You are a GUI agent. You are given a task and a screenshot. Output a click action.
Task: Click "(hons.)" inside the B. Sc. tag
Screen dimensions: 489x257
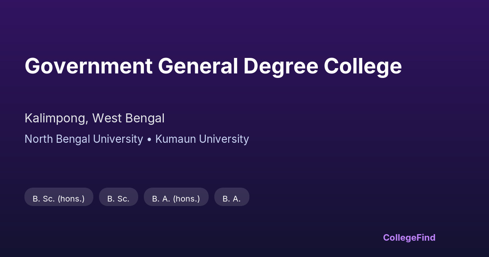tap(71, 199)
